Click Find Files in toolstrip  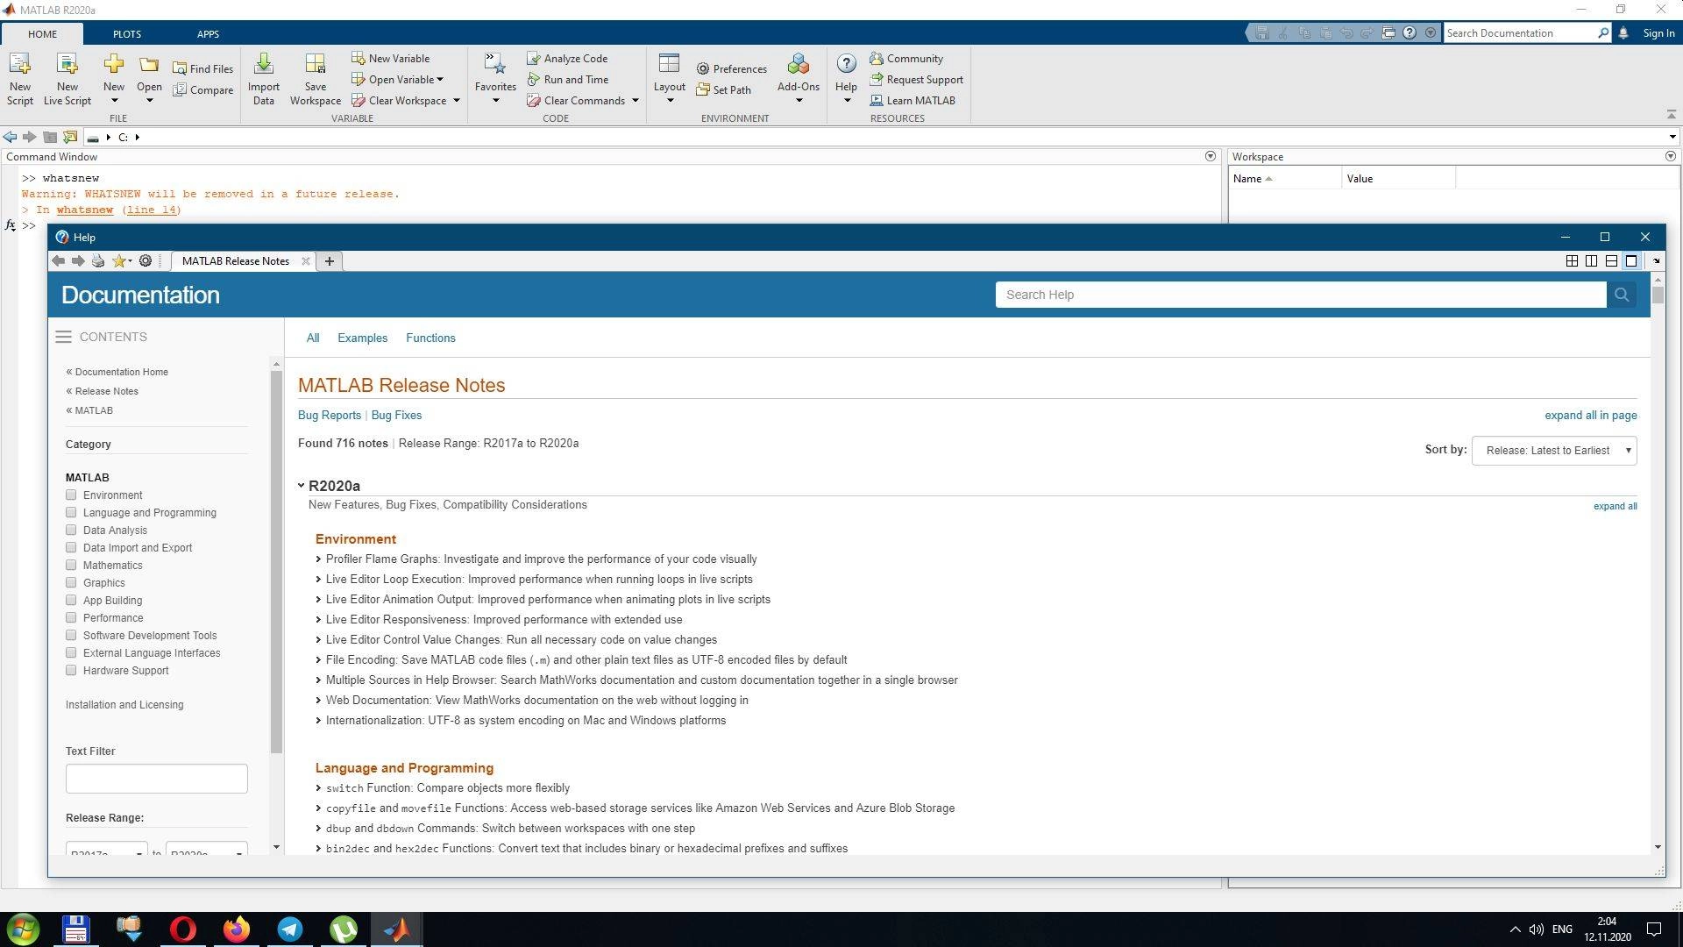(203, 68)
